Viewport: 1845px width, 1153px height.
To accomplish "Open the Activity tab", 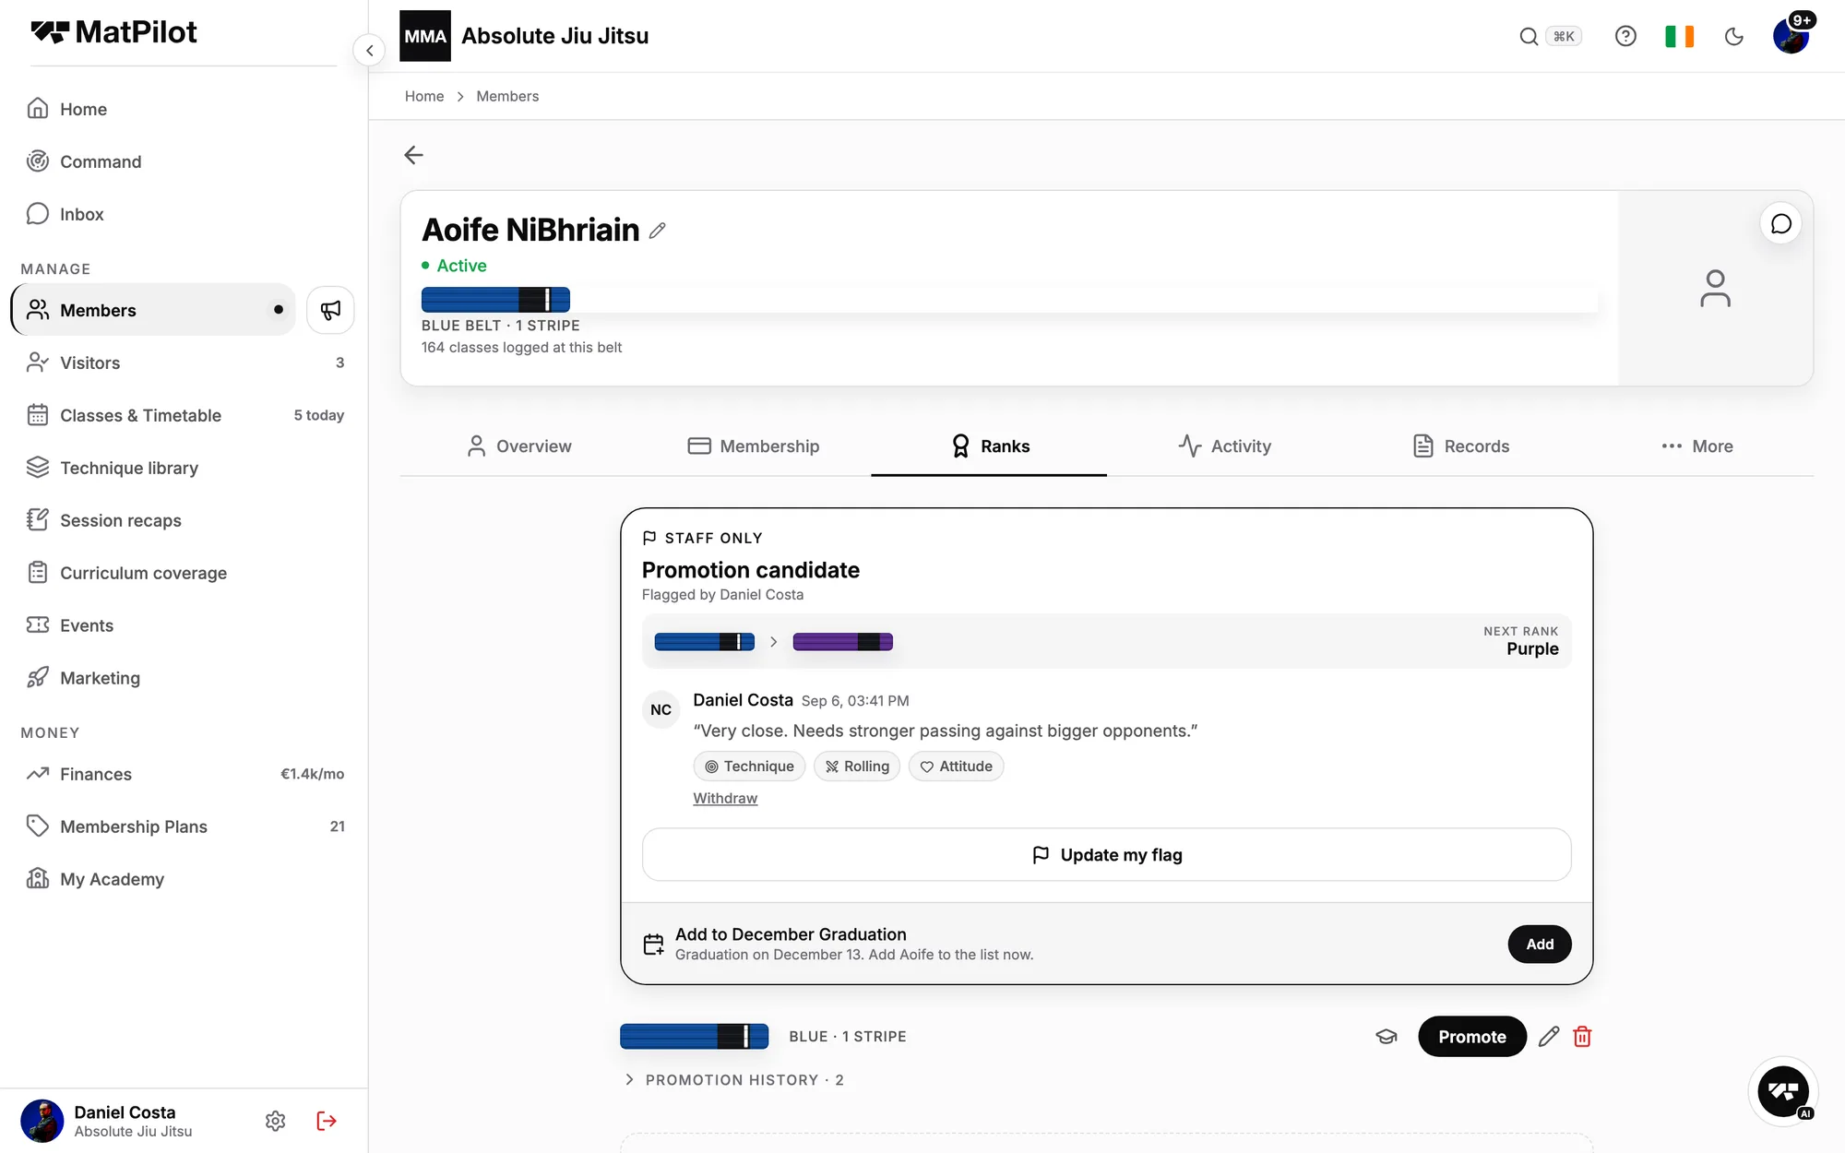I will click(1225, 446).
